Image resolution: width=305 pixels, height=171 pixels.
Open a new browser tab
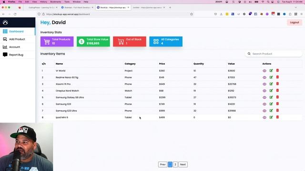[170, 8]
